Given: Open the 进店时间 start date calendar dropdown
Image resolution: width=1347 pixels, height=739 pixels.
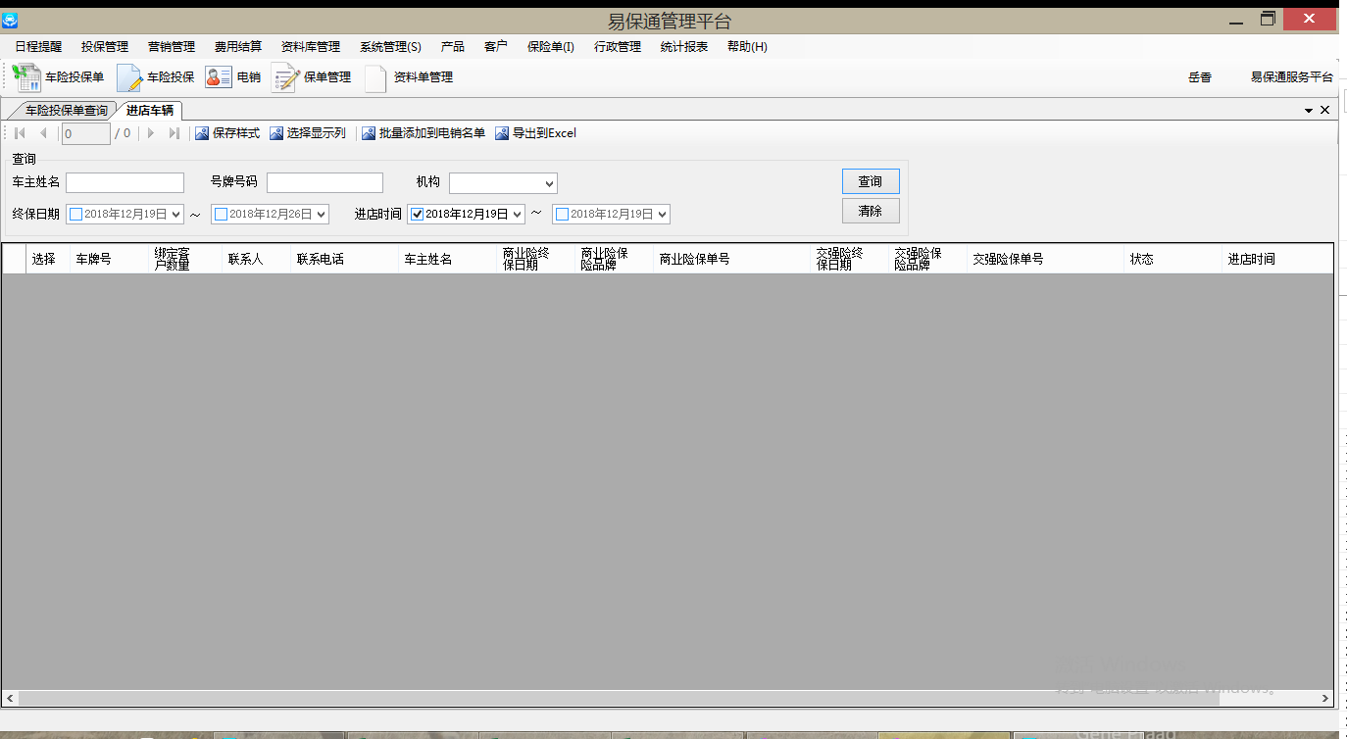Looking at the screenshot, I should pyautogui.click(x=518, y=214).
